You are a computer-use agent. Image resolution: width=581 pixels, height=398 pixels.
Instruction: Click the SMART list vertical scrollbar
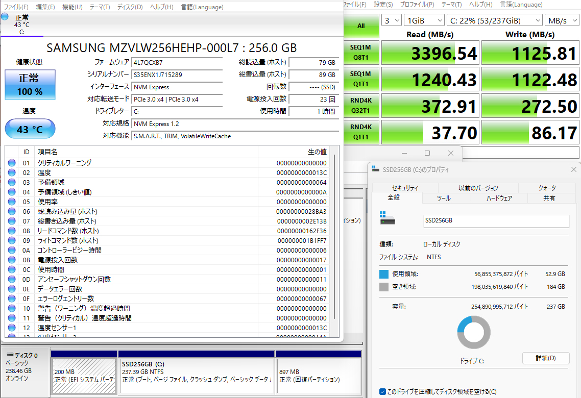pos(334,237)
